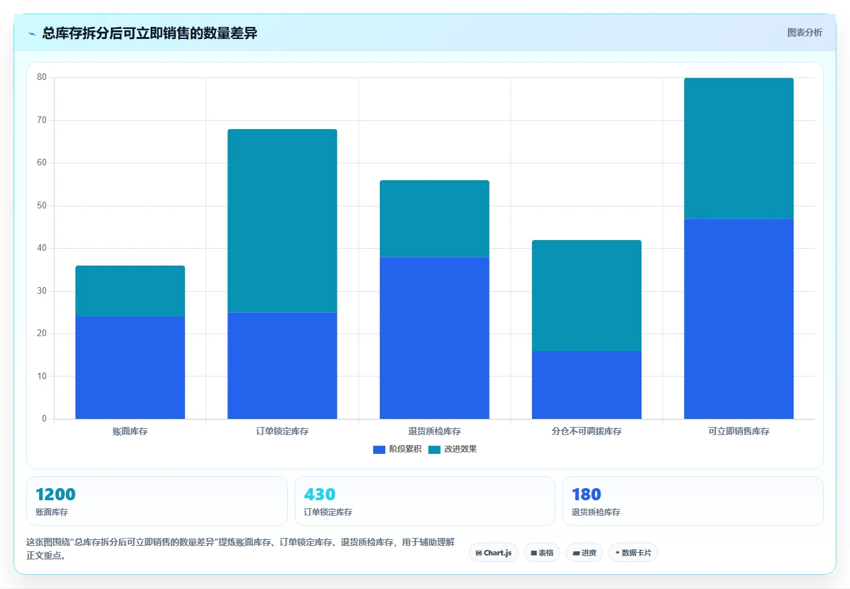Click the y-axis value 20
The width and height of the screenshot is (850, 589).
click(x=42, y=333)
